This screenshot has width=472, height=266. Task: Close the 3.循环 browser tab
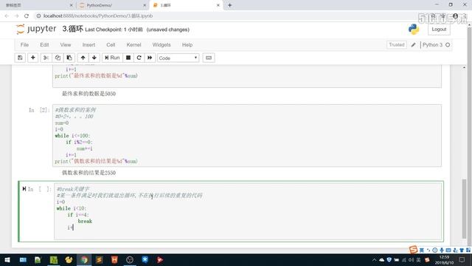click(218, 5)
